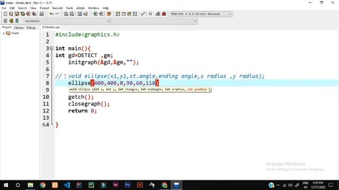This screenshot has width=339, height=190.
Task: Click the red Delete profiling information icon
Action: 164,14
